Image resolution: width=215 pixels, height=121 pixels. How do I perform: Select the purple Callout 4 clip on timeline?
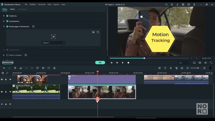pyautogui.click(x=102, y=79)
